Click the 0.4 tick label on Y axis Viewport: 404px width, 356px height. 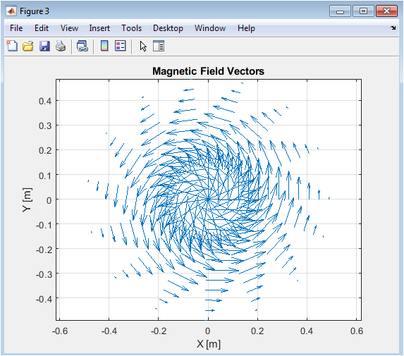45,101
